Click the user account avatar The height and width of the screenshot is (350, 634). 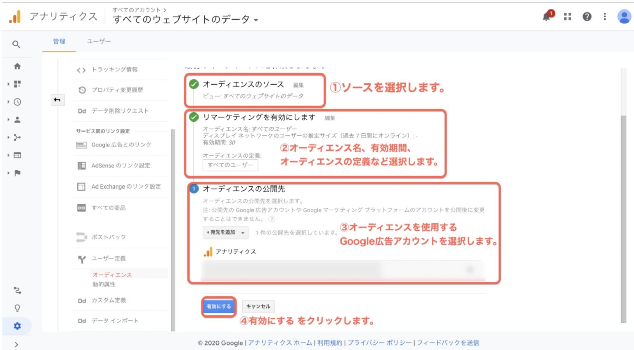point(624,17)
